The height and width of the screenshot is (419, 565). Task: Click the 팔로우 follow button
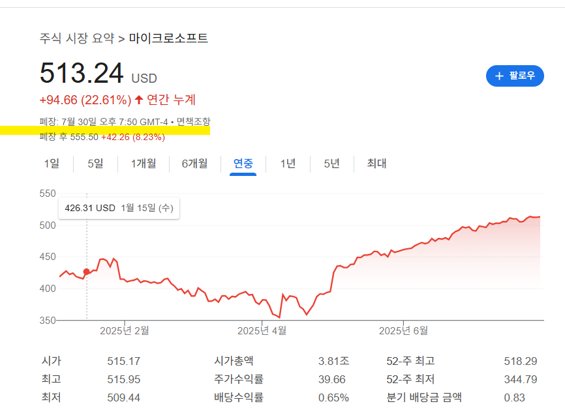515,76
